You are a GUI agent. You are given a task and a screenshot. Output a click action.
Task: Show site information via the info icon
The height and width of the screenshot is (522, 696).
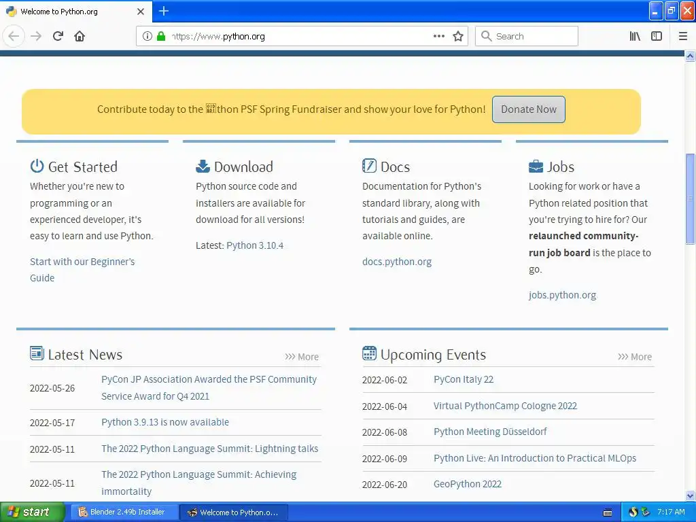pos(147,36)
